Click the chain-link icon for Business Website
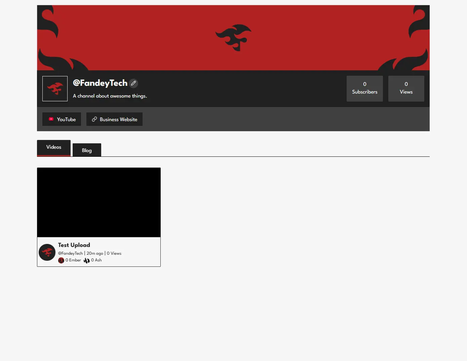Image resolution: width=467 pixels, height=361 pixels. point(94,119)
